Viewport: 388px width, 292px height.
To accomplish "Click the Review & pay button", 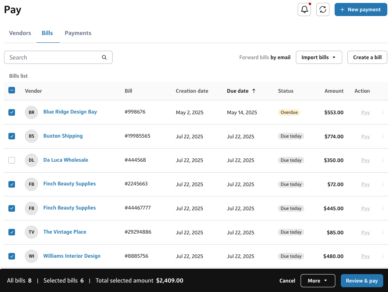I will point(362,281).
